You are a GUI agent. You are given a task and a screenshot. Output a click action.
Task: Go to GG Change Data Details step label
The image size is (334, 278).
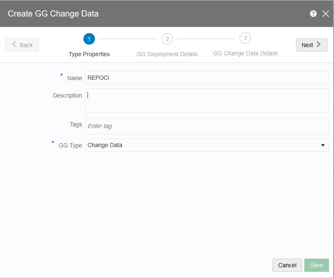[x=245, y=53]
